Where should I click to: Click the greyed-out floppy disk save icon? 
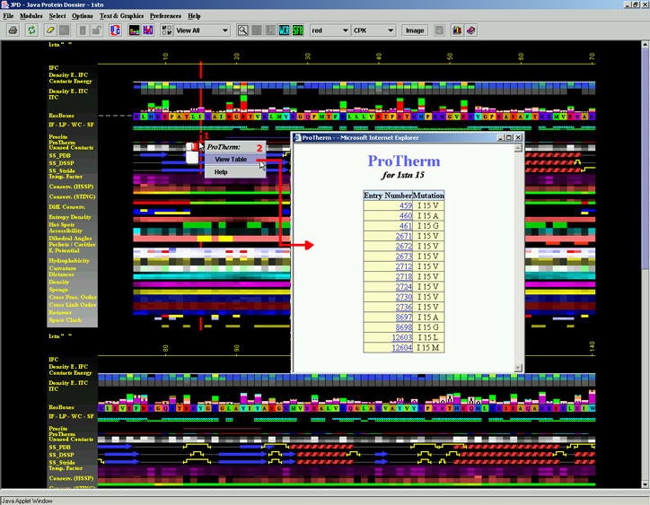click(x=439, y=30)
